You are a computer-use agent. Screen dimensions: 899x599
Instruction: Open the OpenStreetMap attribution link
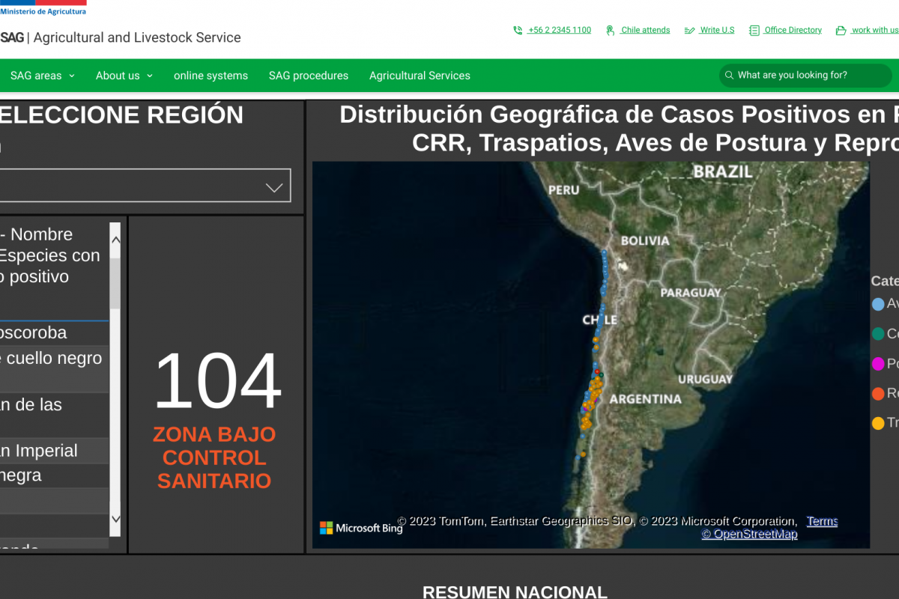(x=749, y=534)
